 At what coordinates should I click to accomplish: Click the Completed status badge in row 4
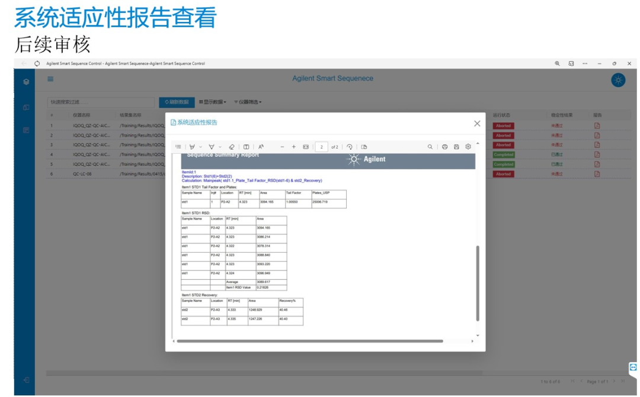pos(504,154)
